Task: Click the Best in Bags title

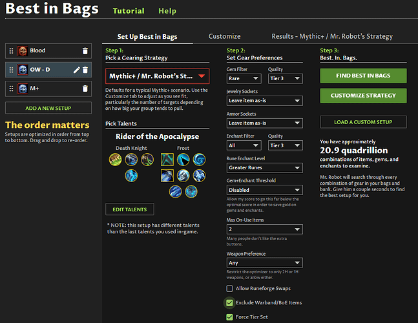Action: 52,9
